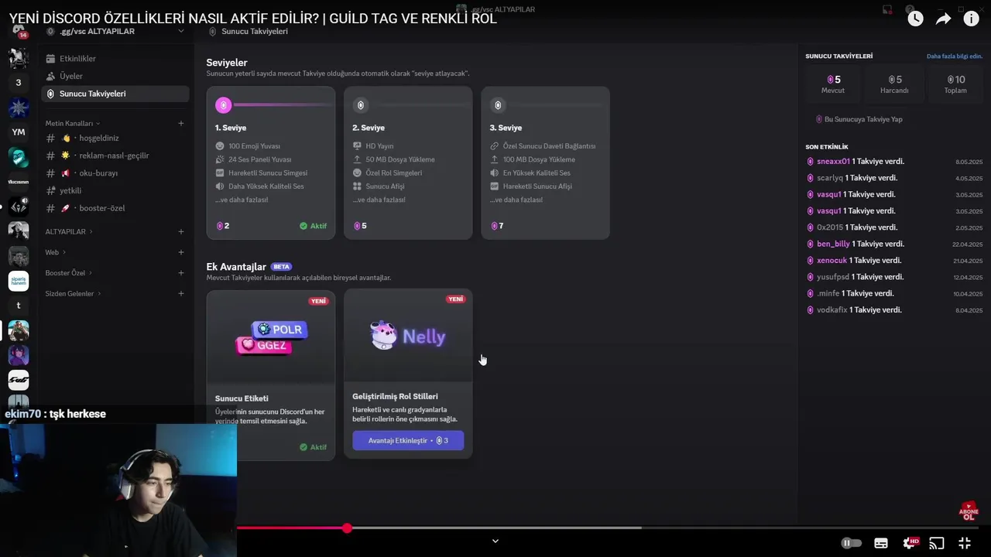Open the blue star-shaped server icon
991x557 pixels.
19,108
